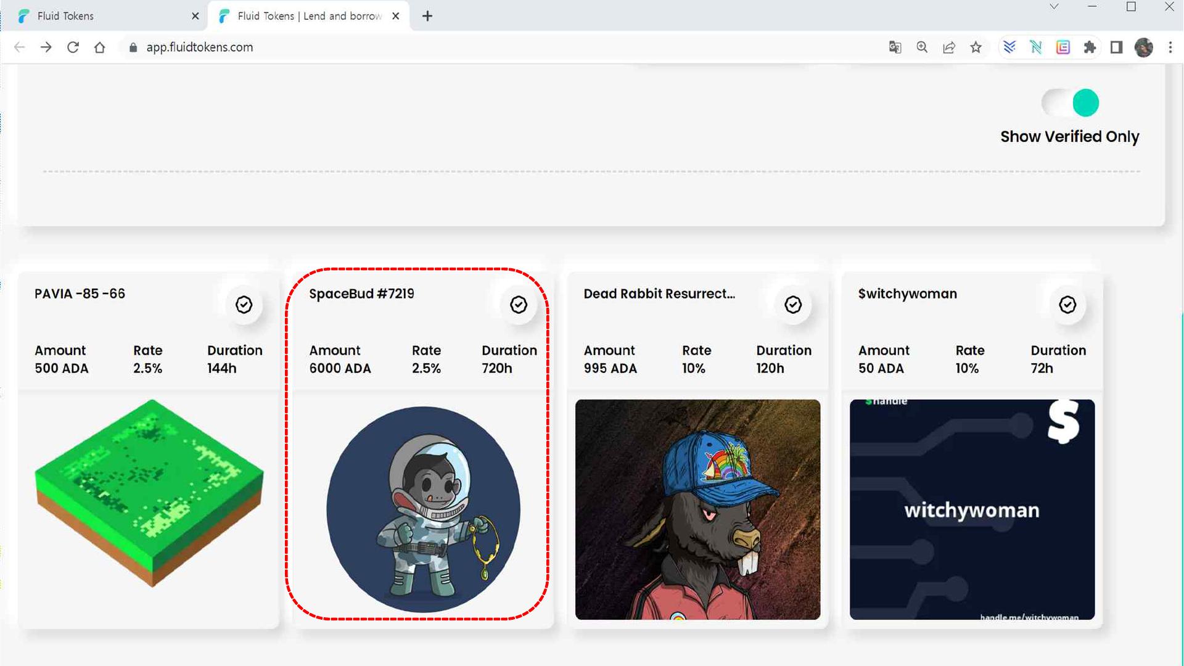Select the PAVIA -85 -66 title
This screenshot has height=666, width=1184.
pyautogui.click(x=80, y=294)
